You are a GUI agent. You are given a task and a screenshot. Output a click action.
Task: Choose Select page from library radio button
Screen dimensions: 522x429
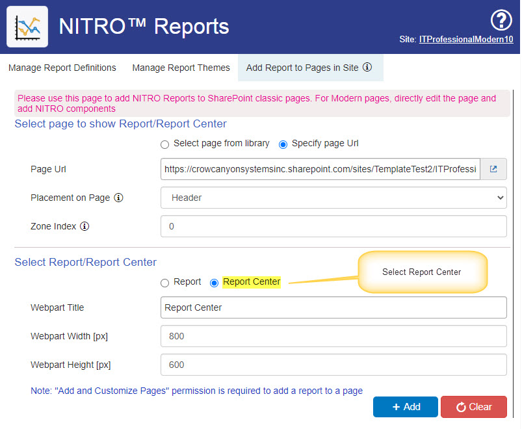164,144
